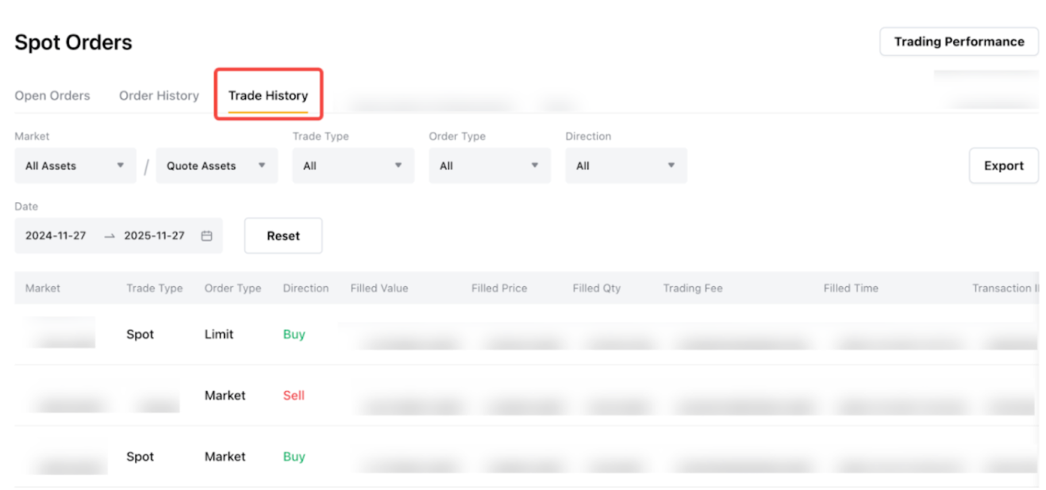Image resolution: width=1046 pixels, height=490 pixels.
Task: Click the arrow between the two dates
Action: pyautogui.click(x=109, y=236)
